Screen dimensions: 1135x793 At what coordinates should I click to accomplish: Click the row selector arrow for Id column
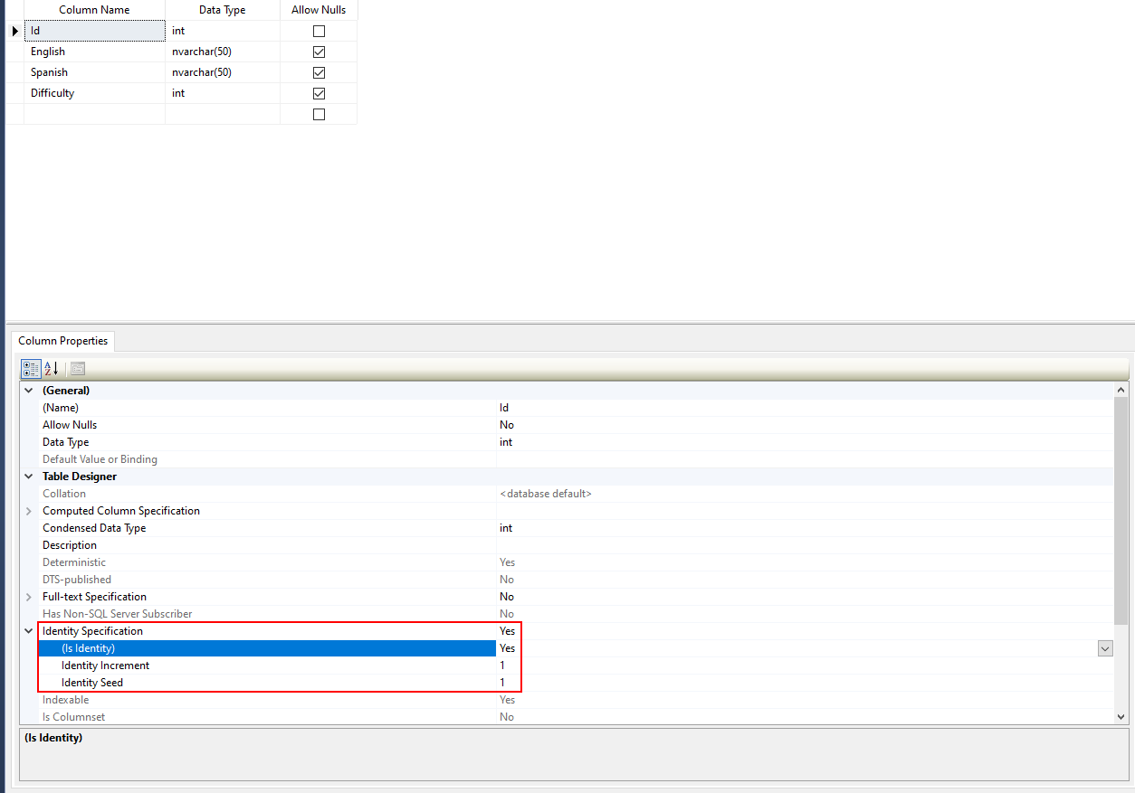[14, 30]
